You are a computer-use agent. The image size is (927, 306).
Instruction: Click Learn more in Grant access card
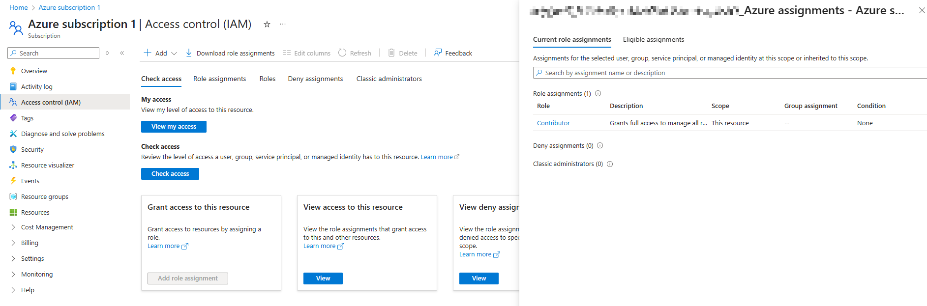[168, 246]
